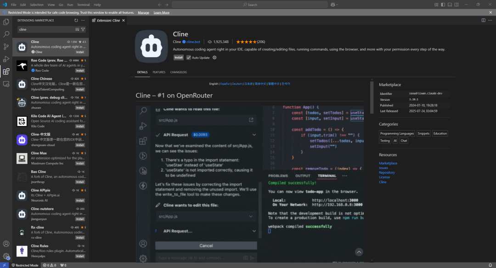This screenshot has width=496, height=268.
Task: Open the Search view in the activity bar
Action: coord(6,34)
